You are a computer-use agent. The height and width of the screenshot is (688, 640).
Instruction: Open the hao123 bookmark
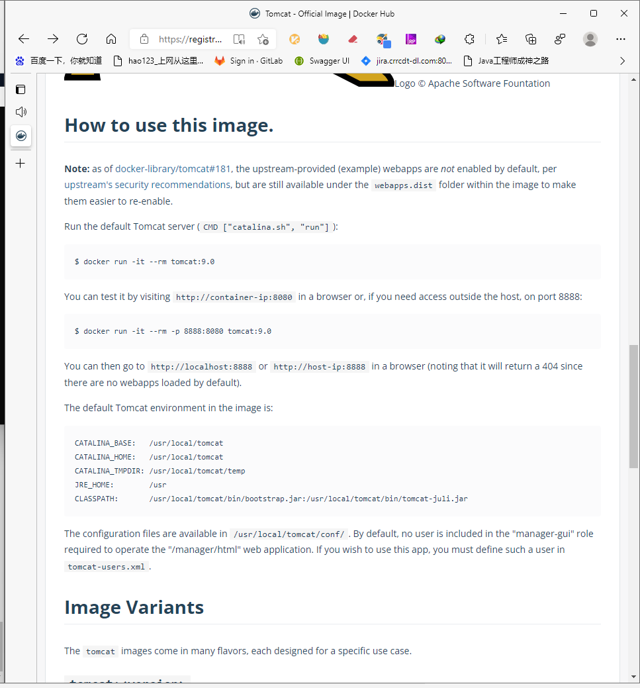tap(158, 61)
